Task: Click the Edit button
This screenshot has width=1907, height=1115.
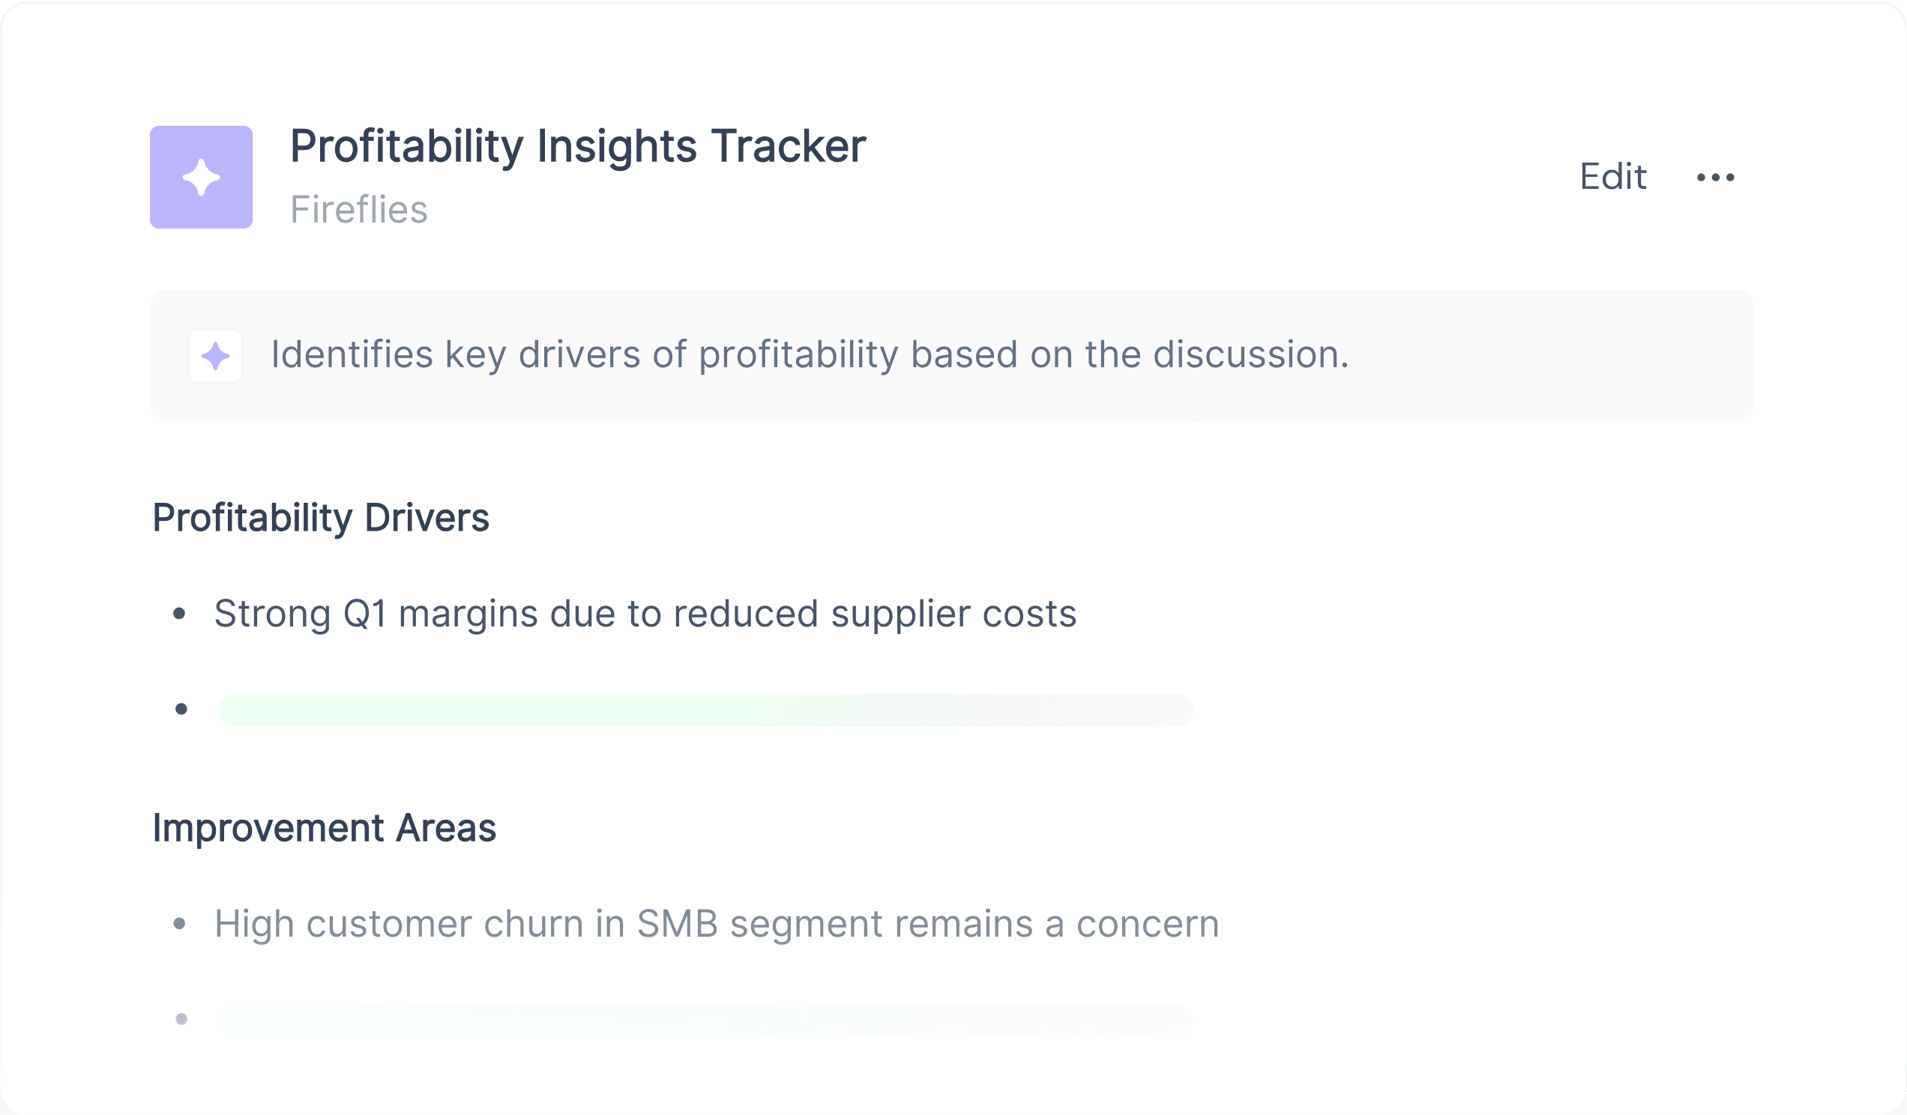Action: coord(1612,177)
